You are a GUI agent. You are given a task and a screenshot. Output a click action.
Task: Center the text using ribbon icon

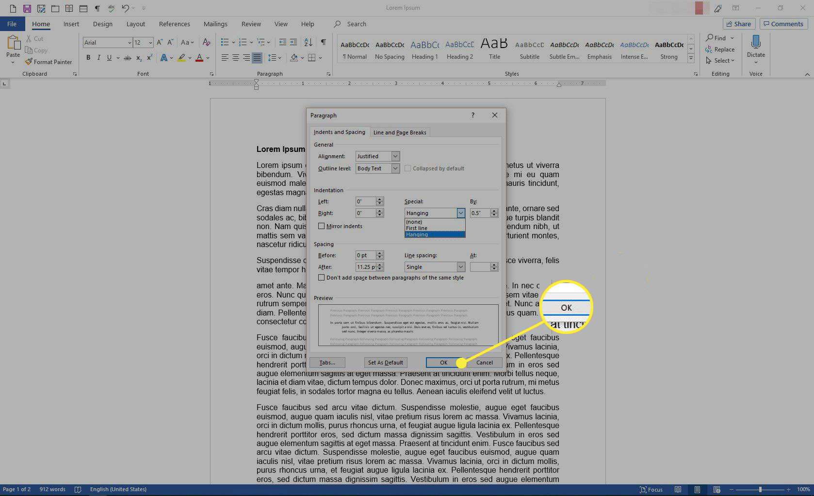point(235,58)
